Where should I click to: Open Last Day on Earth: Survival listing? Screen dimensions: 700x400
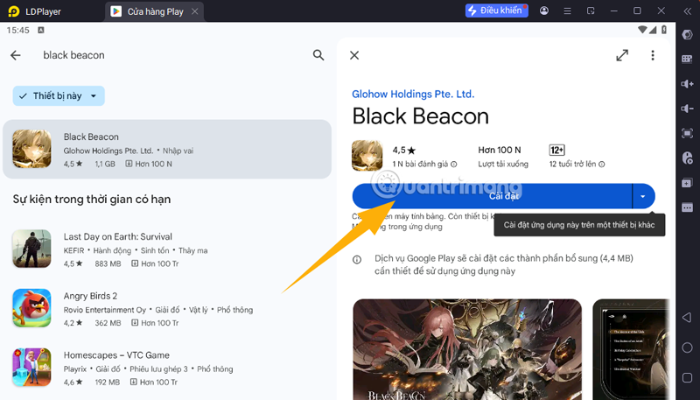(167, 249)
